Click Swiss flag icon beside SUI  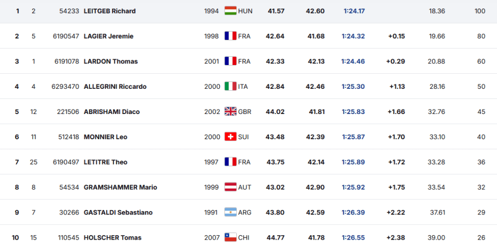tap(230, 137)
